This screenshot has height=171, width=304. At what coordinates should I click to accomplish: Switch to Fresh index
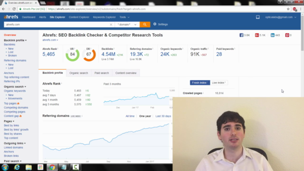[199, 83]
